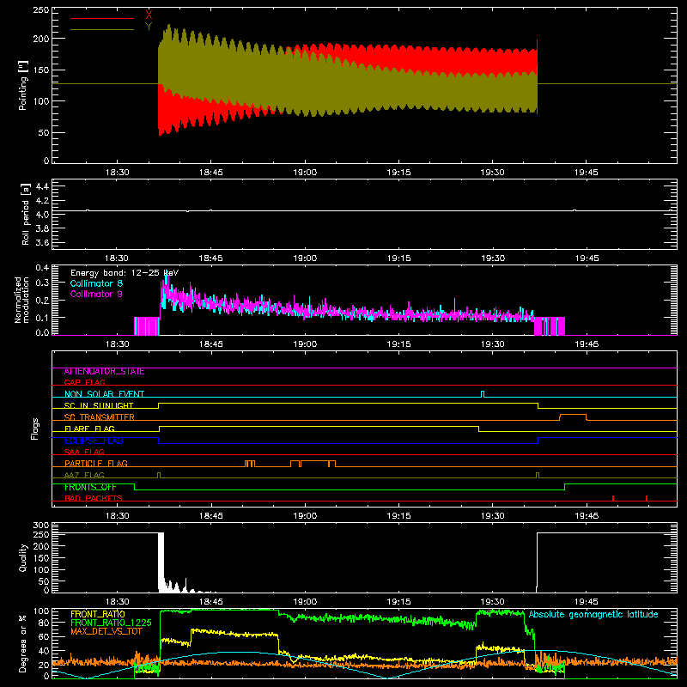
Task: Click "19:00" below the Pointing plot
Action: (x=305, y=173)
